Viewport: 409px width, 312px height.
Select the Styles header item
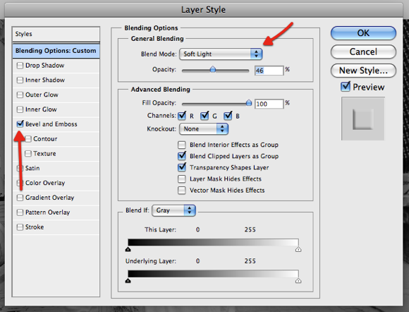56,34
